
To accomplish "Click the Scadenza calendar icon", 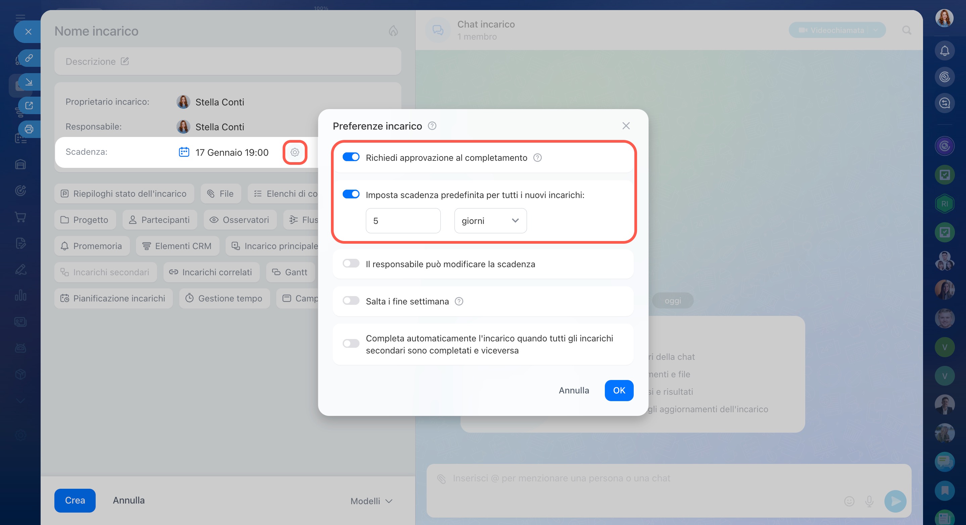I will pyautogui.click(x=184, y=152).
